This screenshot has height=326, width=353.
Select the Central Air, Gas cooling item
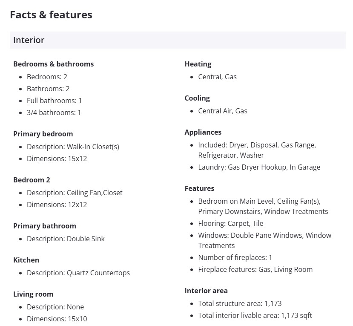[223, 111]
